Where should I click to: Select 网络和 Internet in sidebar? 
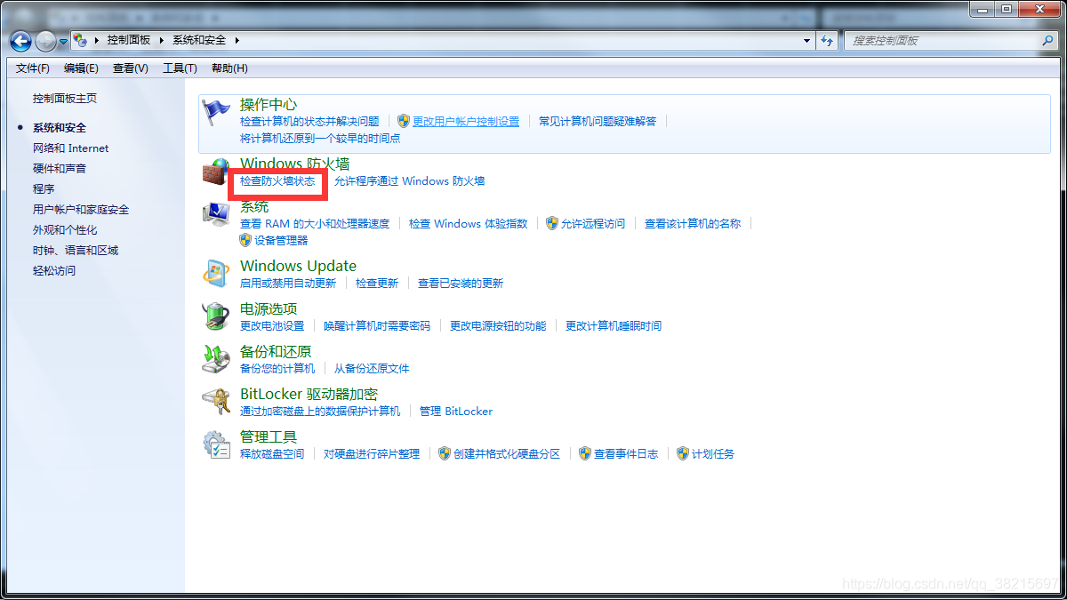tap(71, 148)
